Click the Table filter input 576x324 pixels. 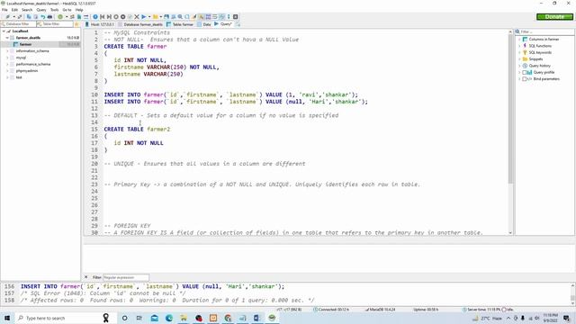pyautogui.click(x=54, y=24)
